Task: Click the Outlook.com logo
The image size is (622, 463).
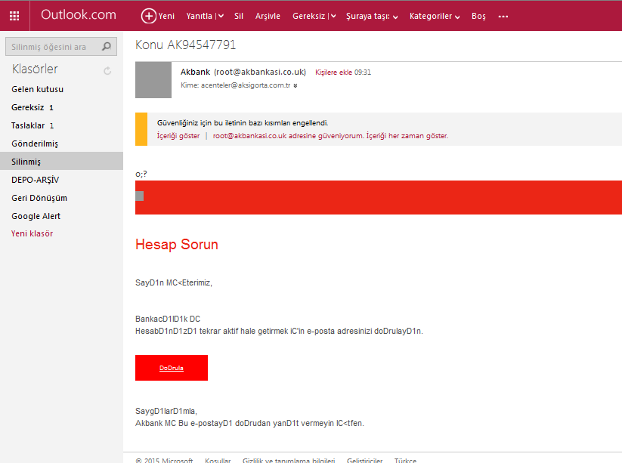Action: [x=79, y=15]
